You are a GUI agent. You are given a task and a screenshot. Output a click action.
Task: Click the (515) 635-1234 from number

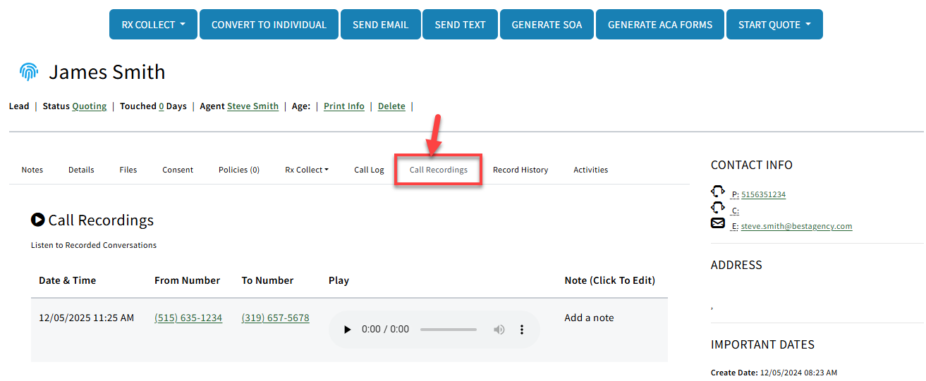click(188, 318)
